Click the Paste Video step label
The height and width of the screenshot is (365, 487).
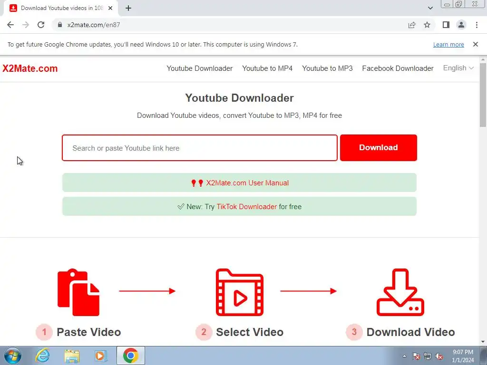click(89, 332)
